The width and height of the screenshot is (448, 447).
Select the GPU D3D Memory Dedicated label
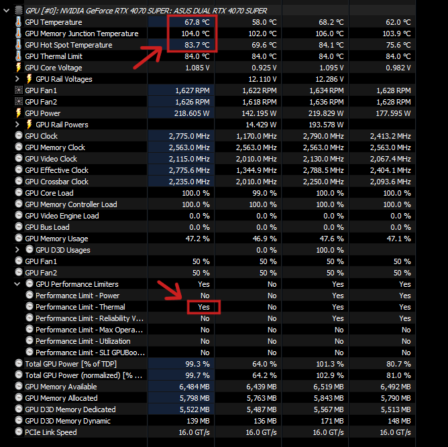(70, 409)
